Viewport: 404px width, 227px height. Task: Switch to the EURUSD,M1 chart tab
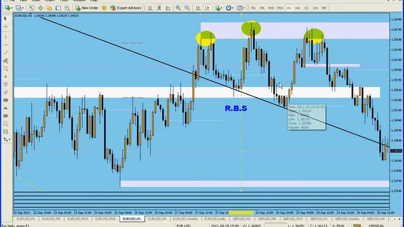(26, 219)
